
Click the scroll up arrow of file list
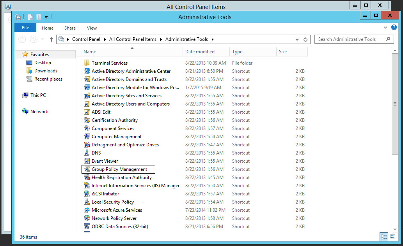click(395, 50)
